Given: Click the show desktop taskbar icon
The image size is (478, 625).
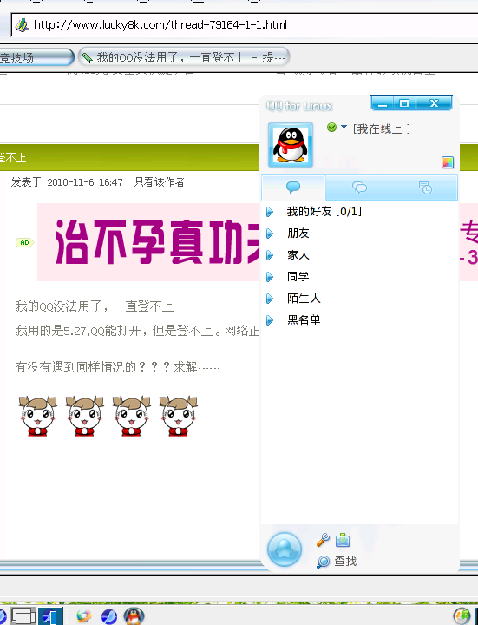Looking at the screenshot, I should [x=24, y=616].
